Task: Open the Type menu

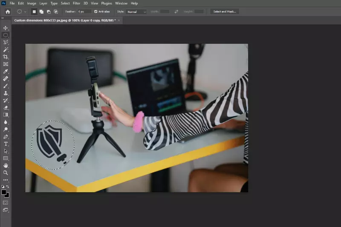Action: coord(54,3)
